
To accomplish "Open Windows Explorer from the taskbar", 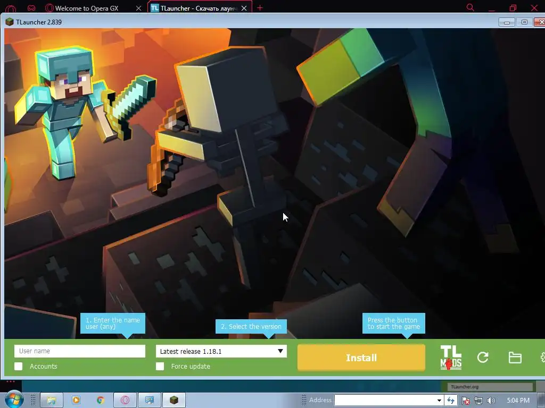I will coord(52,400).
